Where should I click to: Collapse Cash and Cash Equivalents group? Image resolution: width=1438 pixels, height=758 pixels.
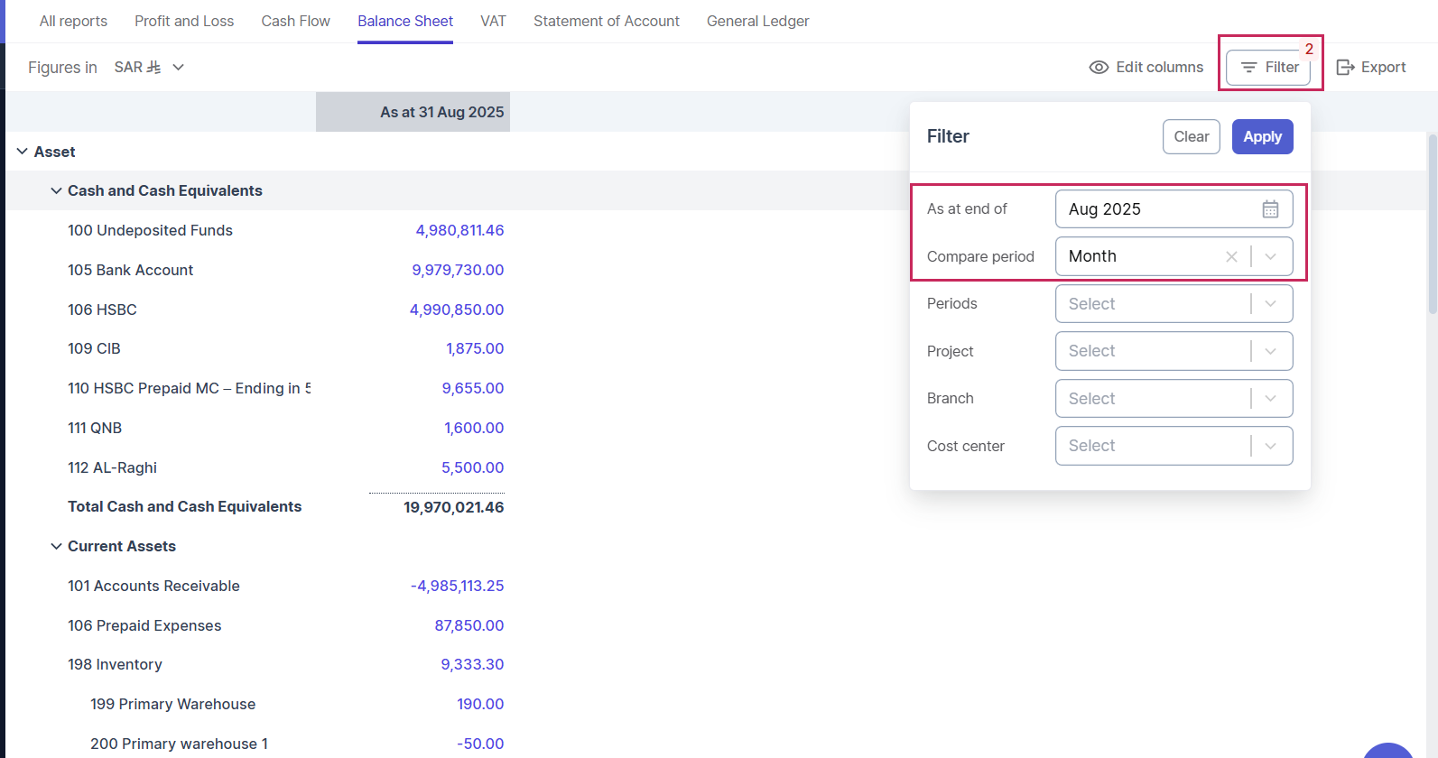tap(56, 191)
